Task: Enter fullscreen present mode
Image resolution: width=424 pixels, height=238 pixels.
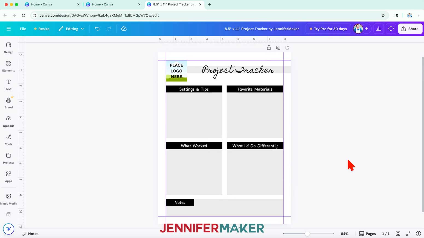Action: 408,234
